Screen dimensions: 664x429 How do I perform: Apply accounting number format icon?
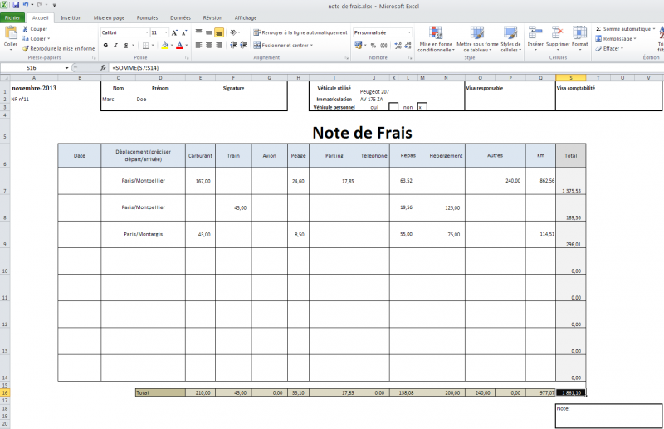click(359, 46)
